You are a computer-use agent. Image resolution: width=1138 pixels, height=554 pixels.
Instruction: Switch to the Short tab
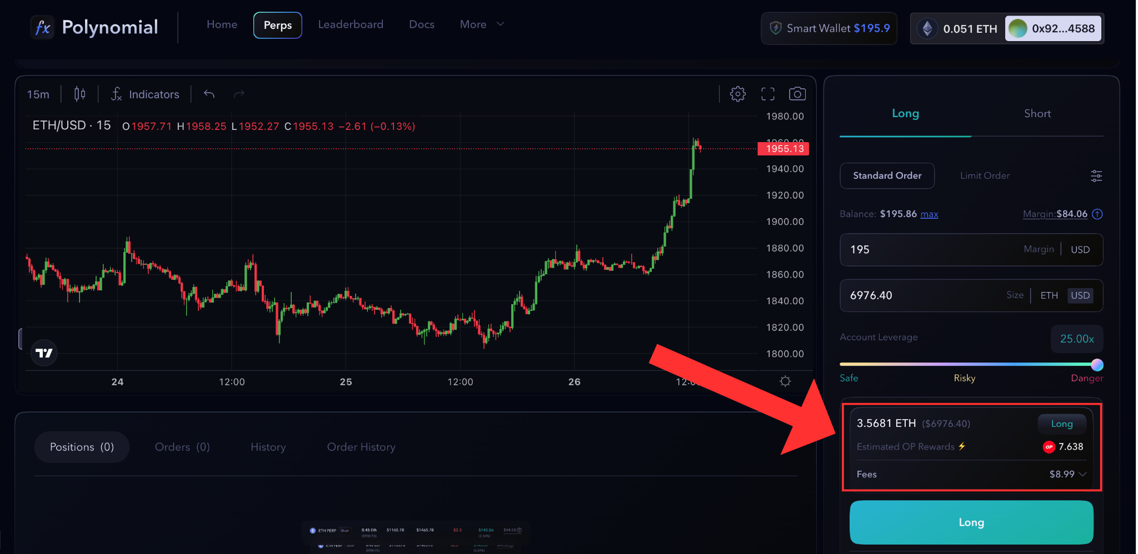(1037, 114)
